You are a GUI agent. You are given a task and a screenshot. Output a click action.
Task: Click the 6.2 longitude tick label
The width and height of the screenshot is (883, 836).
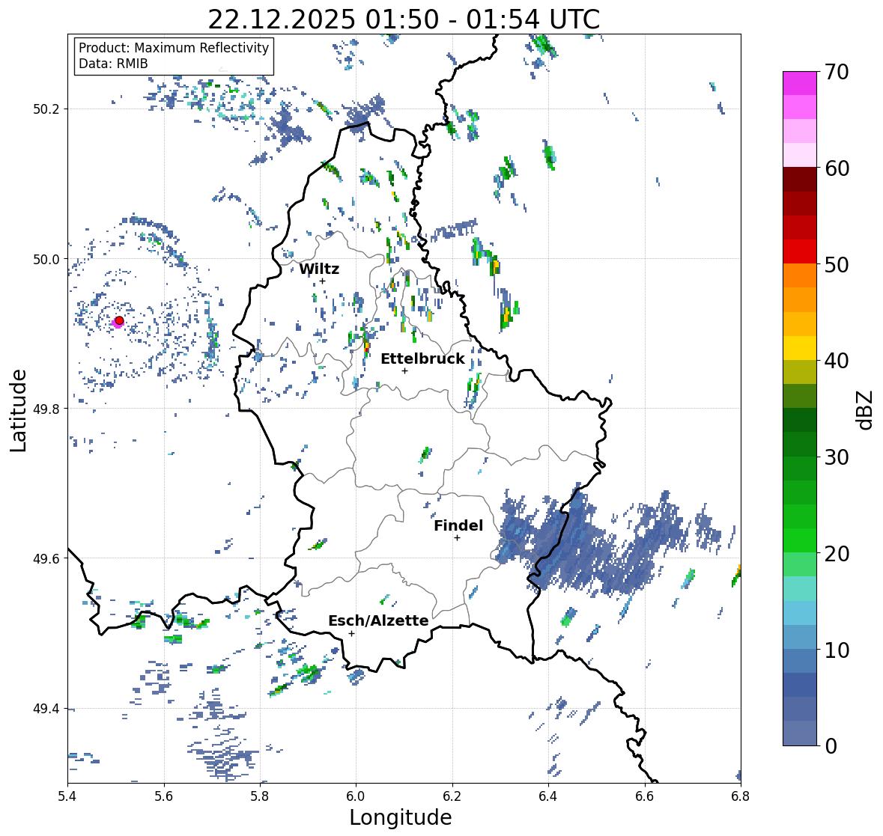click(x=452, y=796)
